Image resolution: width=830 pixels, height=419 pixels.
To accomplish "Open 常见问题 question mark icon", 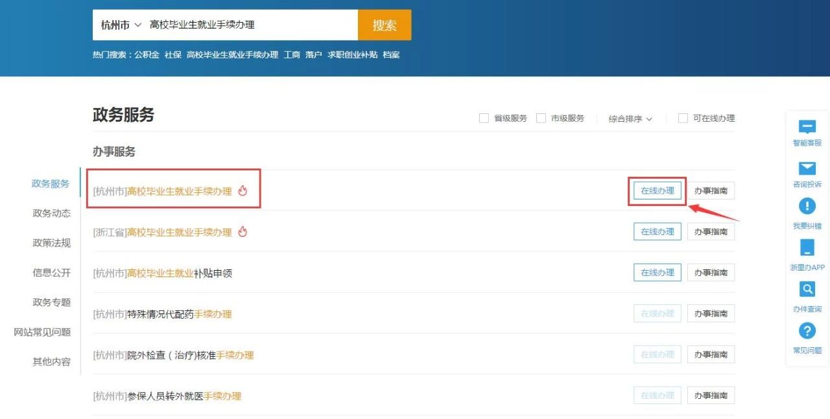I will (807, 331).
